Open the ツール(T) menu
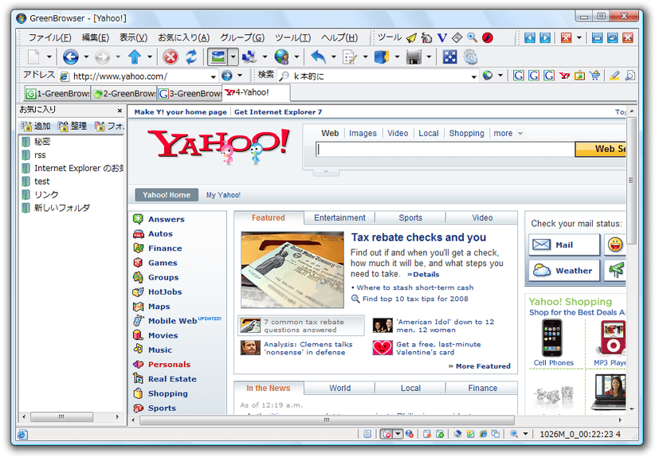The height and width of the screenshot is (457, 655). 292,37
